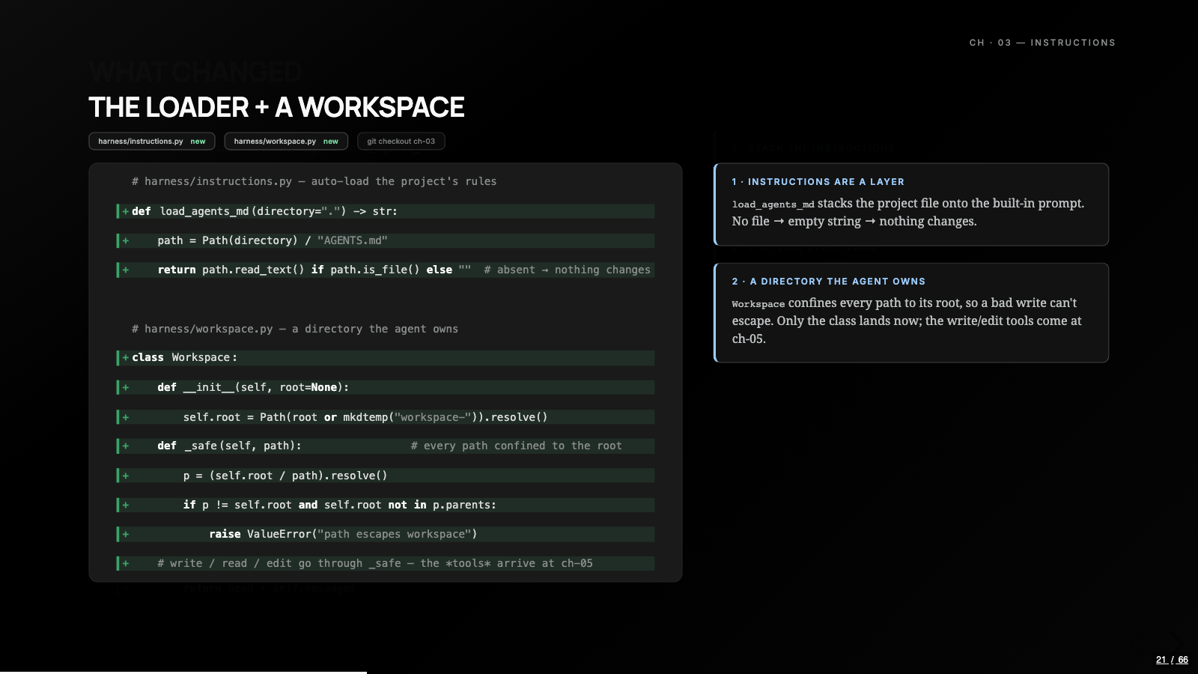Click the 'p = (self.root / path).resolve()' line

click(386, 476)
